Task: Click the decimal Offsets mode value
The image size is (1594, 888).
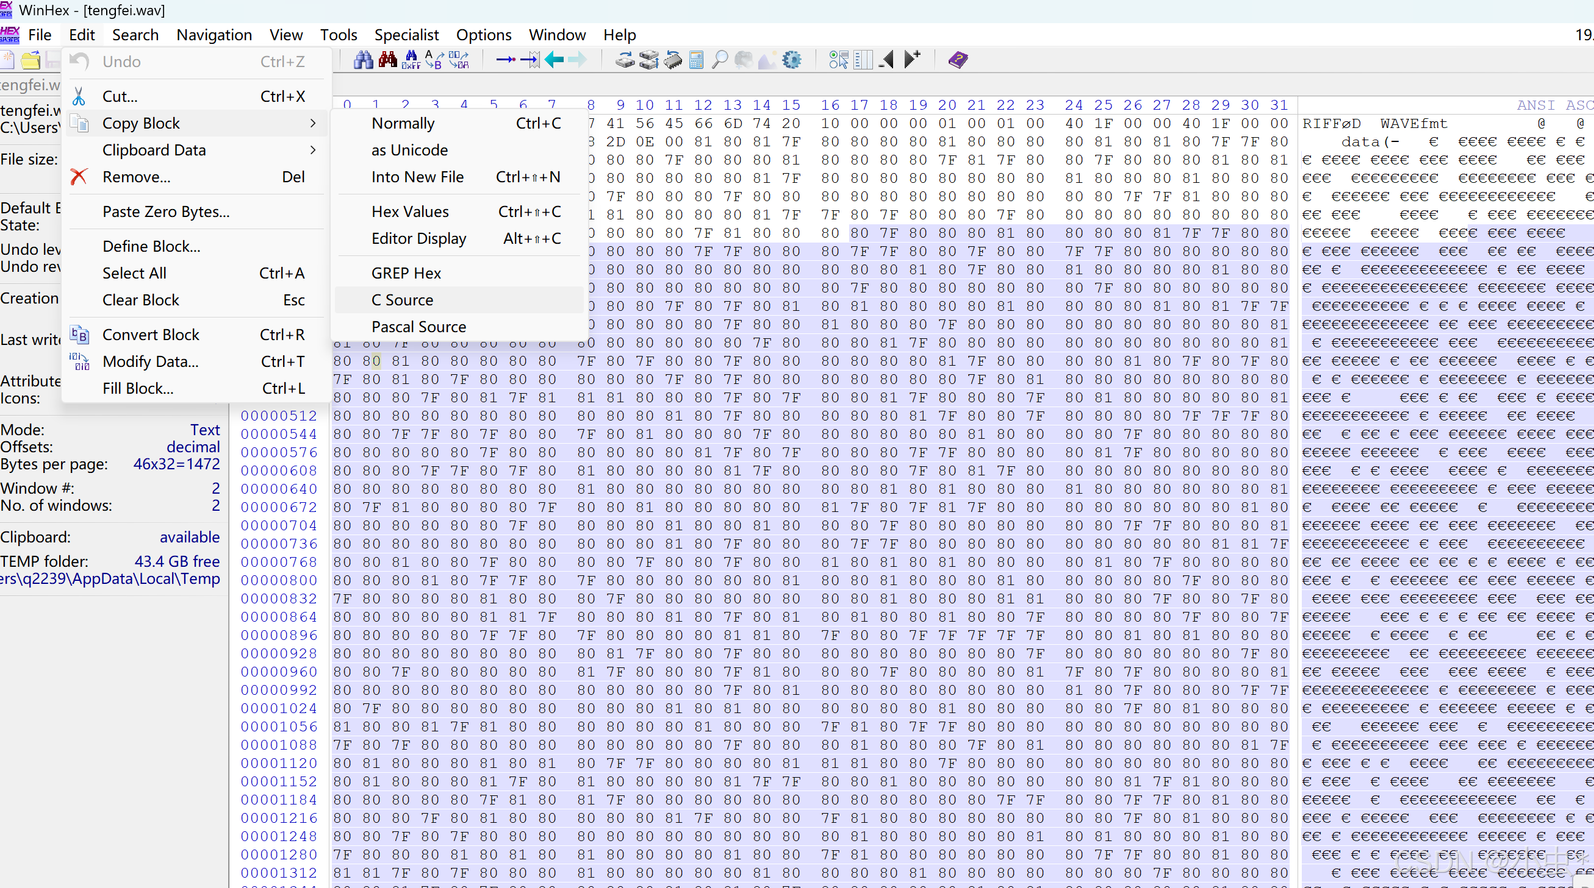Action: click(x=193, y=447)
